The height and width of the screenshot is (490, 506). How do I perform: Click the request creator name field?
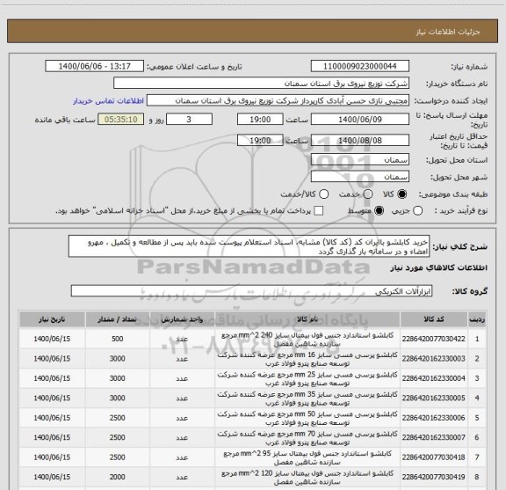point(278,100)
